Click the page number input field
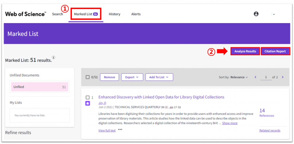 tap(266, 77)
